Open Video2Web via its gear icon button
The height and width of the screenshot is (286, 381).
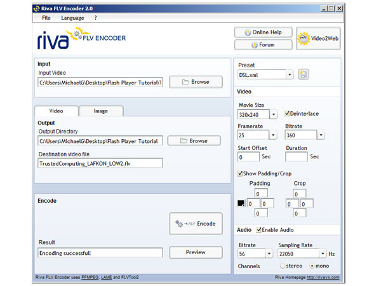[318, 38]
